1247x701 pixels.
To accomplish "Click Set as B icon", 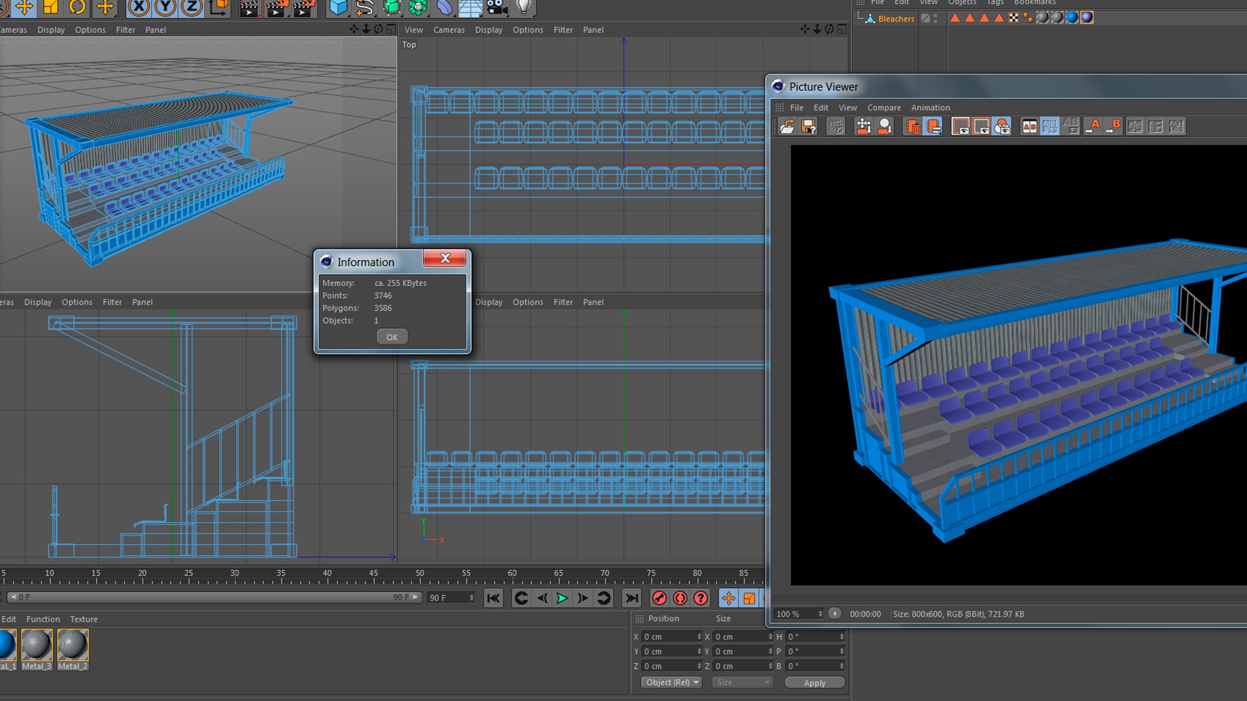I will [x=1113, y=127].
